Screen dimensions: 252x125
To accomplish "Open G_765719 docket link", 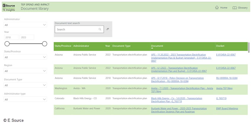I will point(221,98).
